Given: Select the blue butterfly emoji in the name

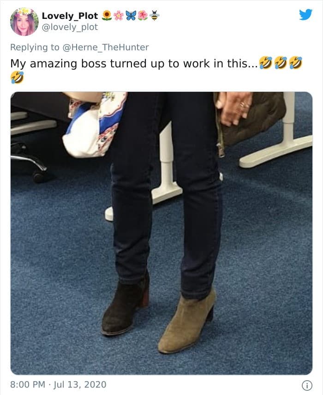Looking at the screenshot, I should pos(131,16).
